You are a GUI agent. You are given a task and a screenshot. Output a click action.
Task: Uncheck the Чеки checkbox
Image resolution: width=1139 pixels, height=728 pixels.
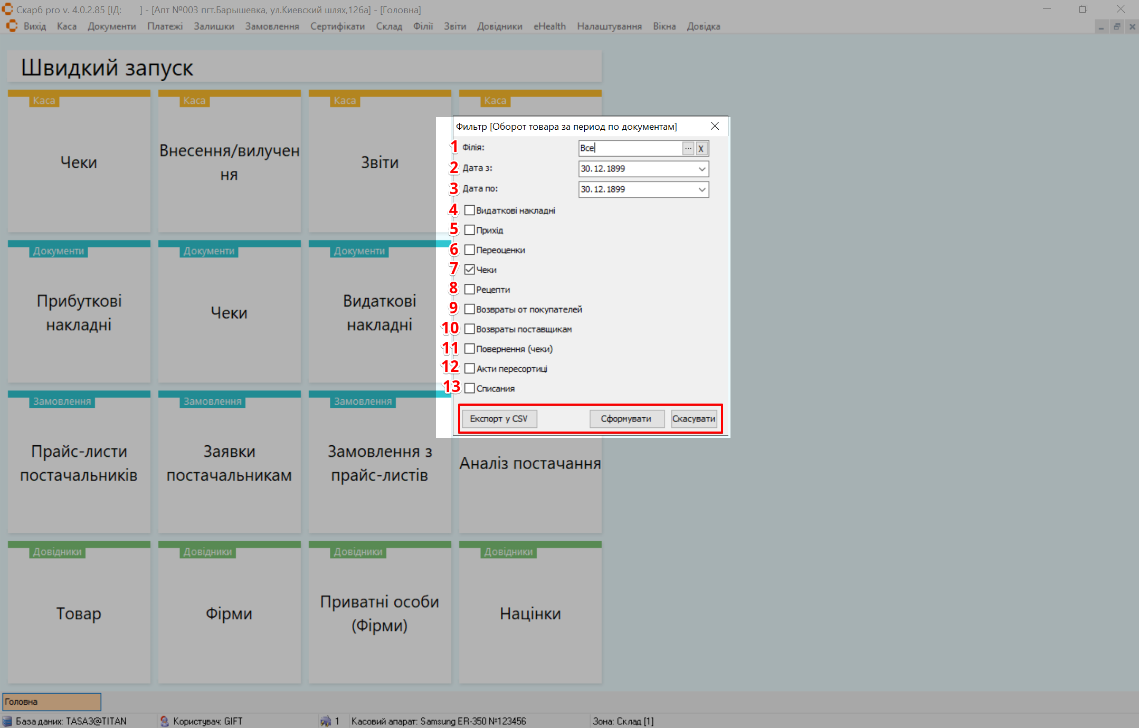pyautogui.click(x=469, y=270)
